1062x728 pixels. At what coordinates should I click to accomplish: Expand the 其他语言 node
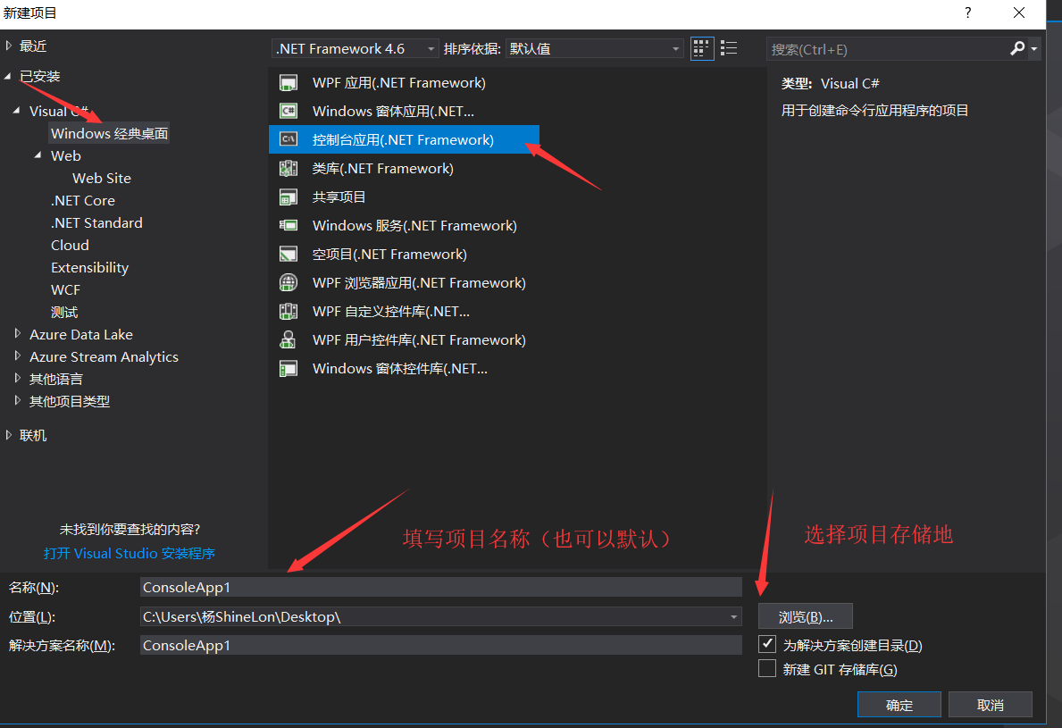tap(18, 378)
